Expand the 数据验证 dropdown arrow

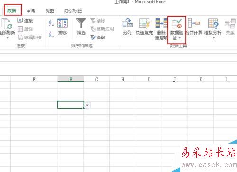180,38
